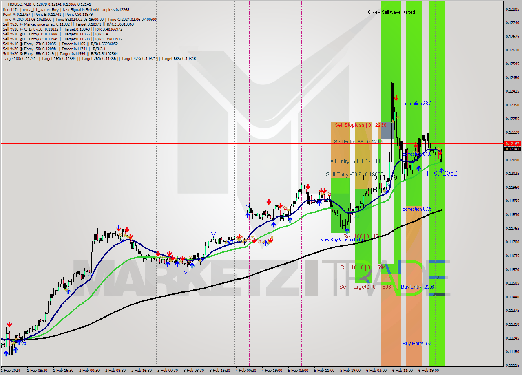Click the 'Sell %10 @ C_Entry38' line

pos(62,29)
